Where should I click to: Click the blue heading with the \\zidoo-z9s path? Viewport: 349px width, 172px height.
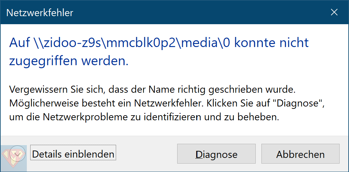pos(159,52)
